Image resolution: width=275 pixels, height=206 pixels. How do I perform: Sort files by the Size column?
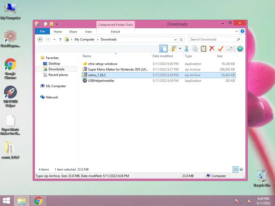pos(226,56)
